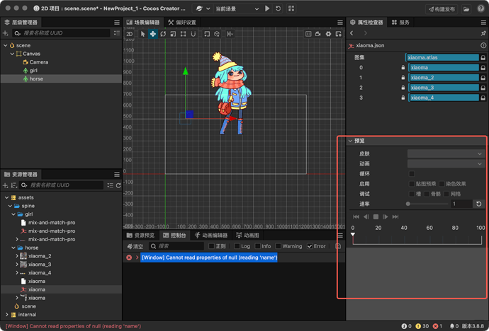Image resolution: width=489 pixels, height=331 pixels.
Task: Collapse the preview section
Action: point(351,141)
